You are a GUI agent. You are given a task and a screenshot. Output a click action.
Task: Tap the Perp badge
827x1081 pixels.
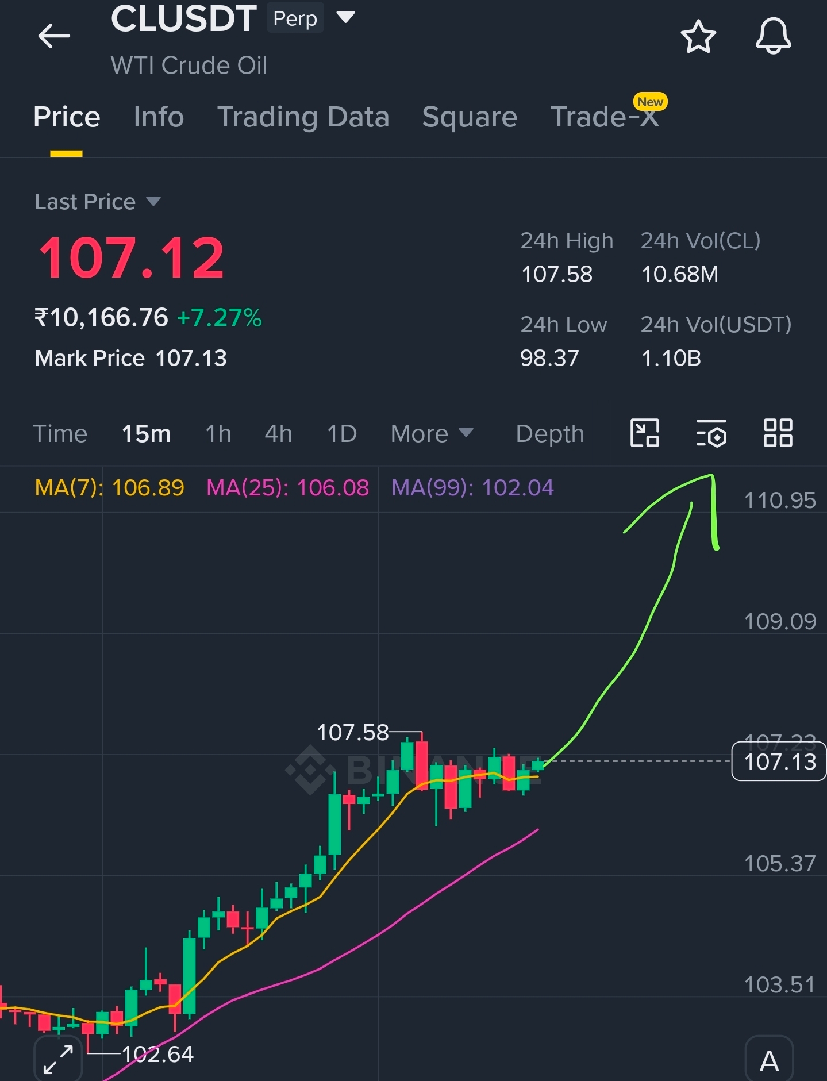pos(295,18)
